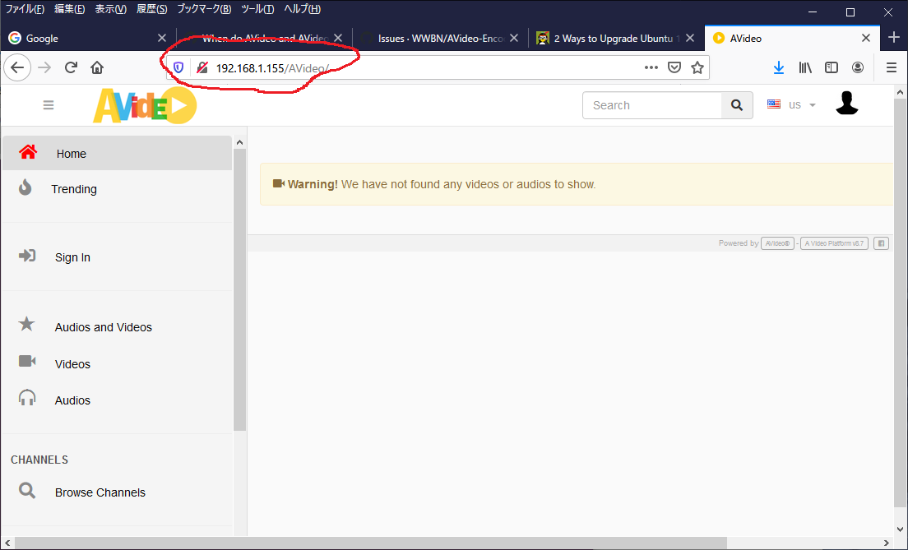Screen dimensions: 908x550
Task: Open Videos in sidebar
Action: [x=117, y=363]
